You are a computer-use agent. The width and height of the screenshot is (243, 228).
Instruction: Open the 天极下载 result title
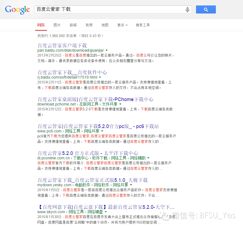point(93,180)
